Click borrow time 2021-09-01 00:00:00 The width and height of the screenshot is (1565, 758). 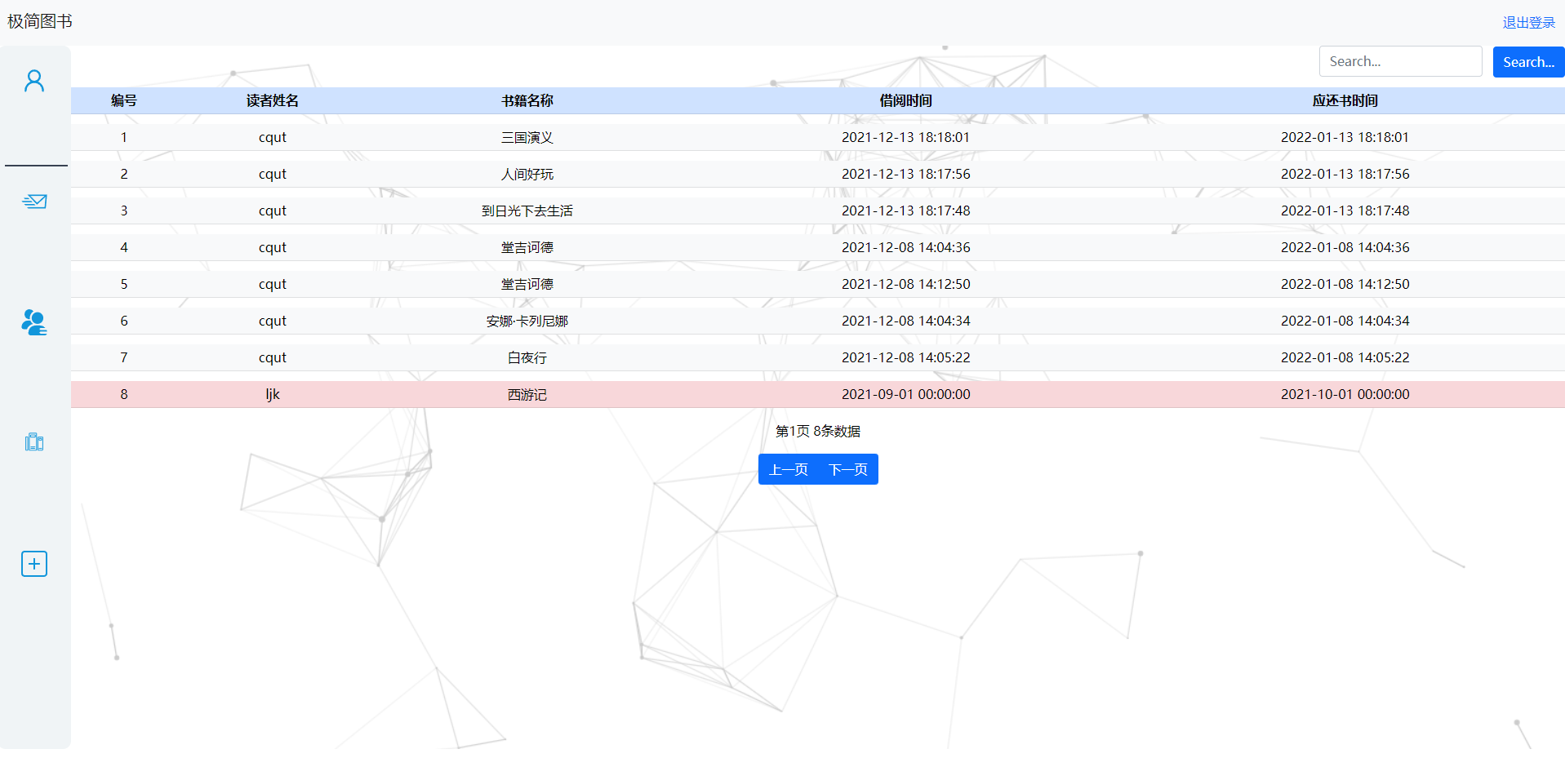(x=906, y=394)
